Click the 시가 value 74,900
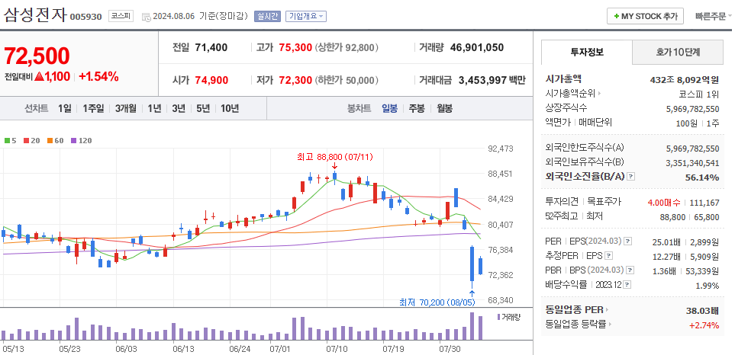The height and width of the screenshot is (355, 735). [211, 81]
